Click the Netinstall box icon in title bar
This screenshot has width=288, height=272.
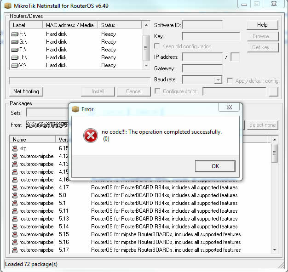click(x=8, y=6)
